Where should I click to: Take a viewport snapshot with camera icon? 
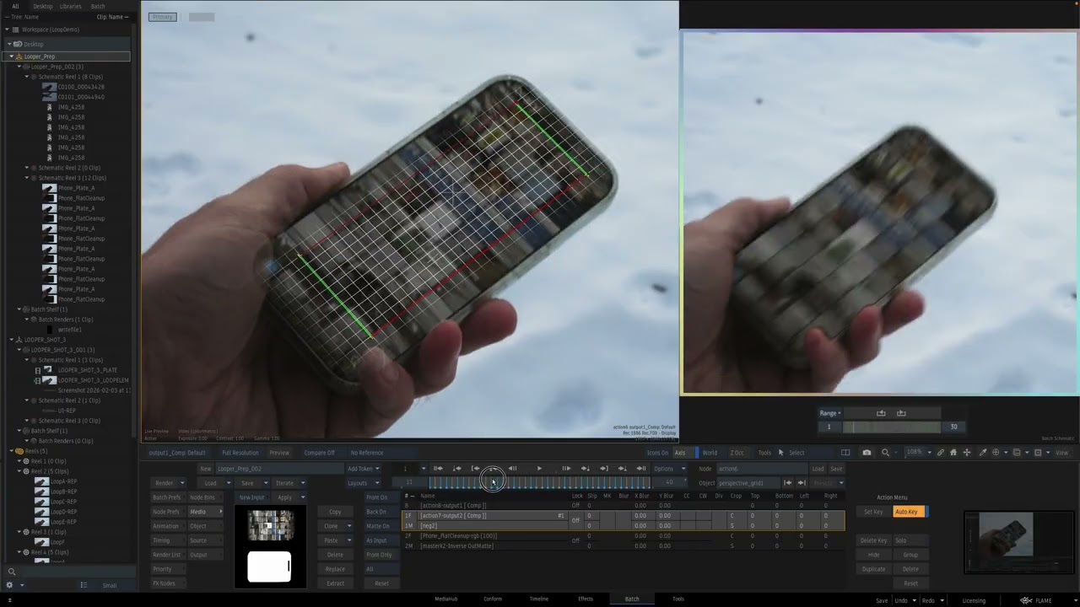[x=867, y=453]
